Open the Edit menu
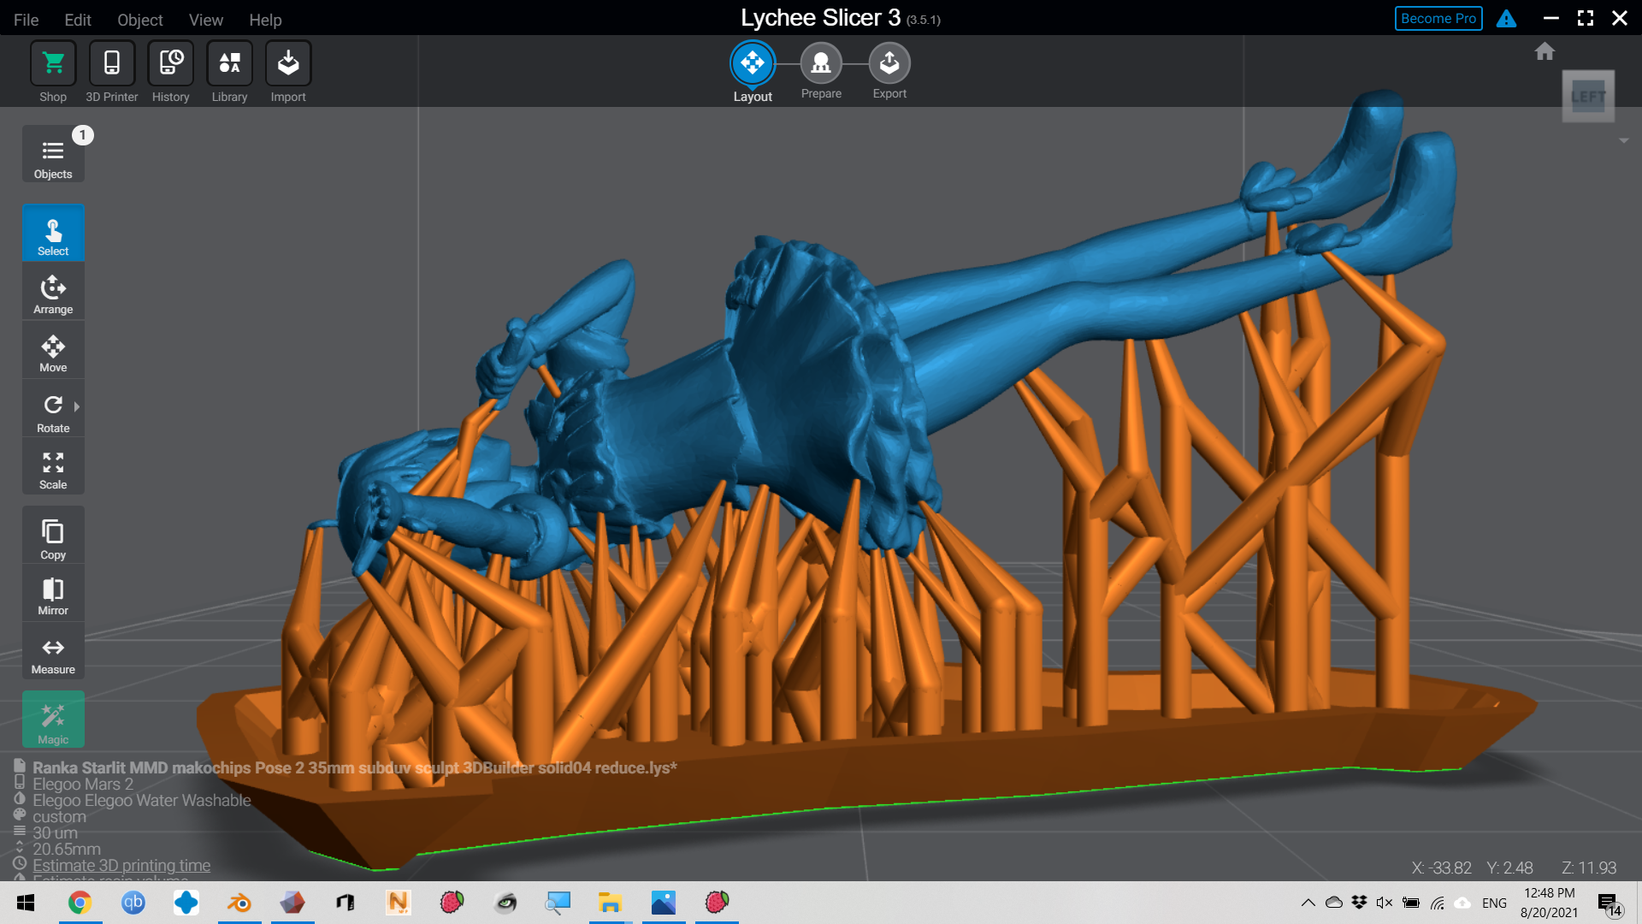This screenshot has width=1642, height=924. (78, 19)
